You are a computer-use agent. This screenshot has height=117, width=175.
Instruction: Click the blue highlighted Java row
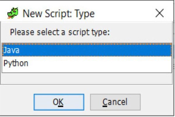(87, 50)
